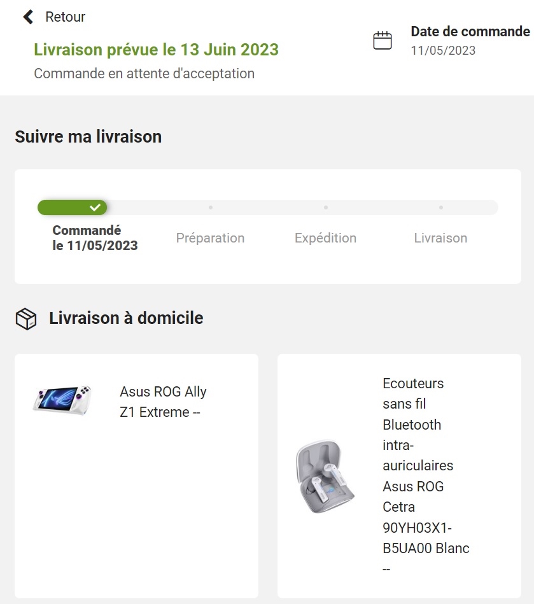Screen dimensions: 534x604
Task: Click the Expédition step label
Action: pos(326,238)
